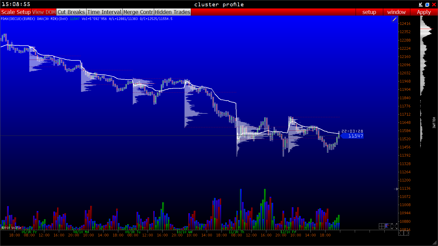Toggle the volume profile histogram icon
Viewport: 438px width, 246px height.
click(x=388, y=226)
